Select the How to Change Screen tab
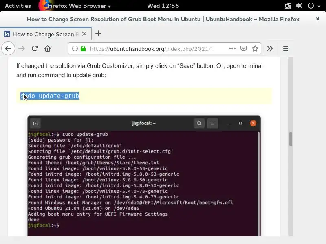Image resolution: width=326 pixels, height=244 pixels. (x=46, y=34)
